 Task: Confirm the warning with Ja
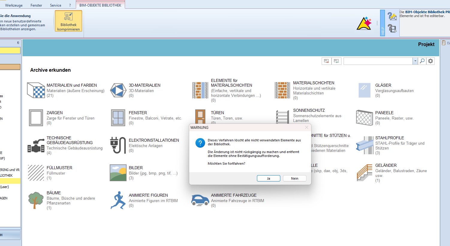[x=268, y=178]
